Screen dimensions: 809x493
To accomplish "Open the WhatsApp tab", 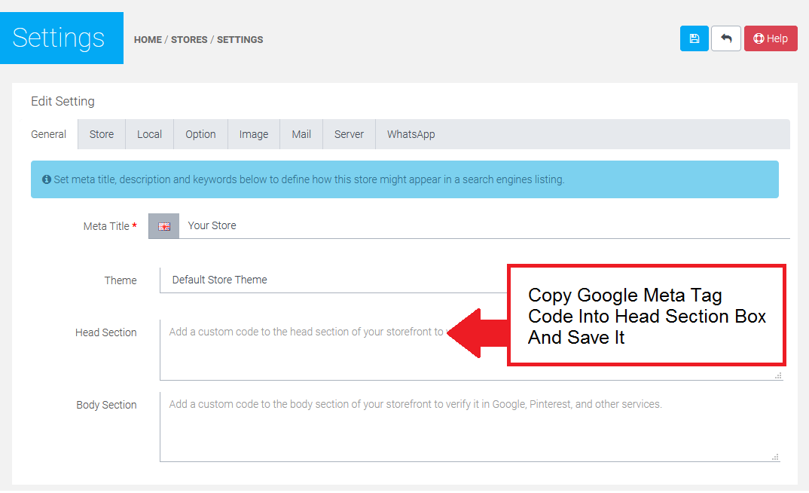I will [x=411, y=134].
